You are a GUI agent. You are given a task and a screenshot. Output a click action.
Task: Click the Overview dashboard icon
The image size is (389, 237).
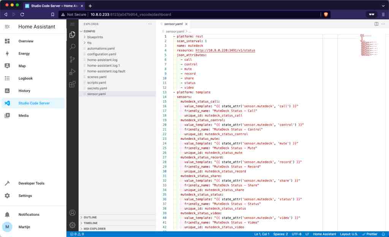point(7,41)
